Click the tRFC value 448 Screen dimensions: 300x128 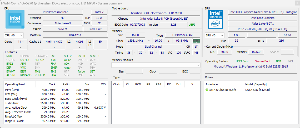pyautogui.click(x=196, y=53)
